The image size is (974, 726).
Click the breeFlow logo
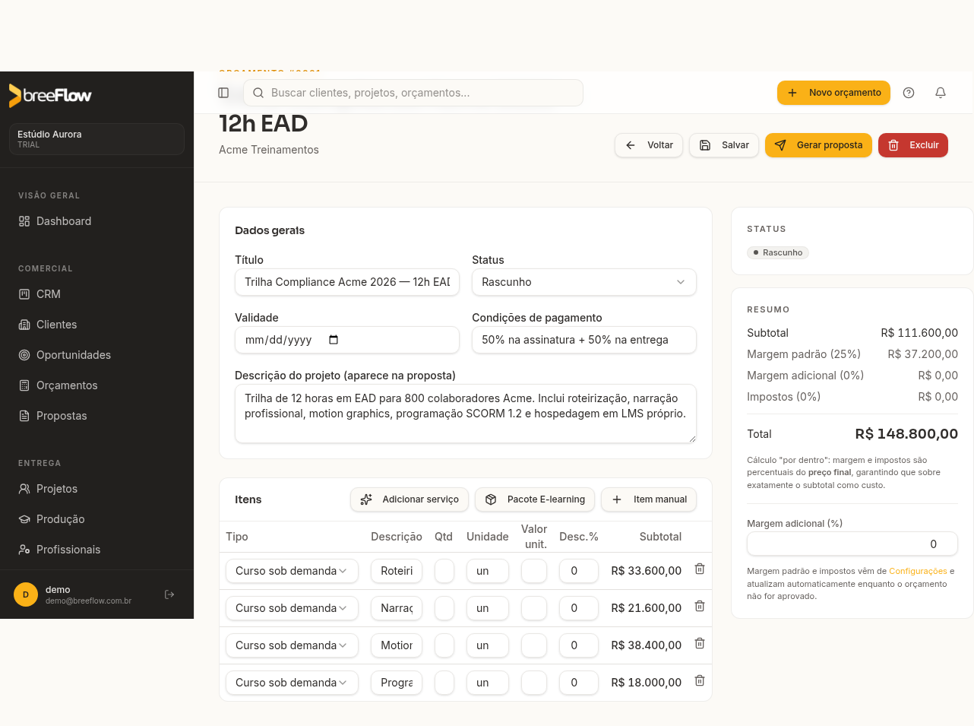click(x=50, y=95)
